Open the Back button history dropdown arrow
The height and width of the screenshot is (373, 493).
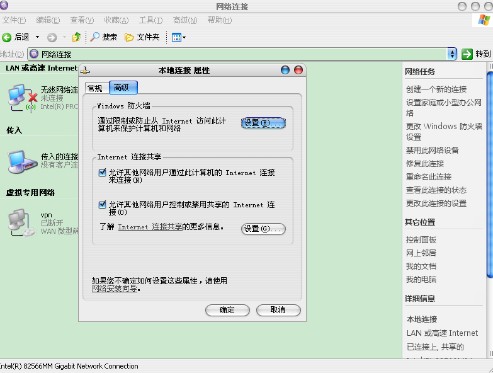coord(37,37)
